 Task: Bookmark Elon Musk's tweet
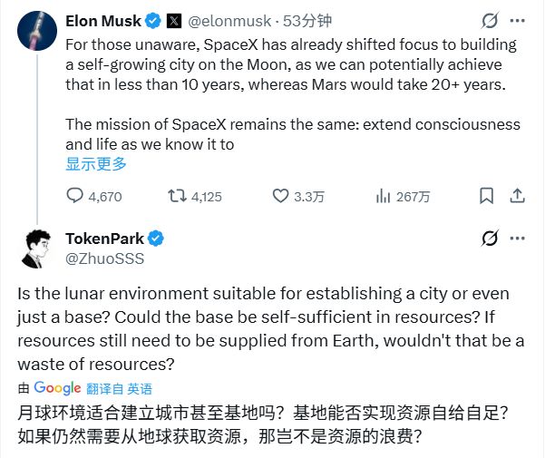tap(487, 196)
